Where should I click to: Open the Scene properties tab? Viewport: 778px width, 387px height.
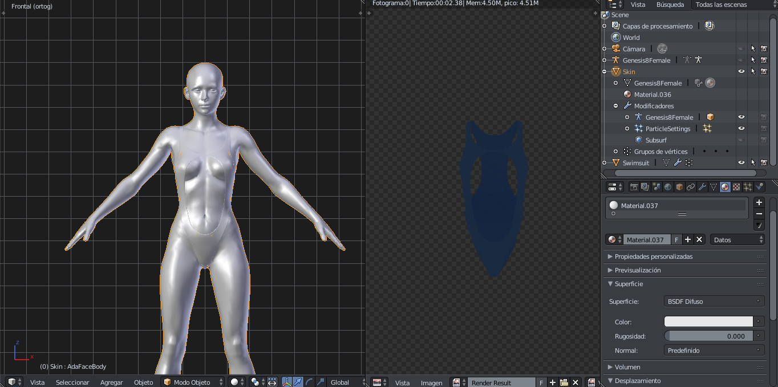657,187
